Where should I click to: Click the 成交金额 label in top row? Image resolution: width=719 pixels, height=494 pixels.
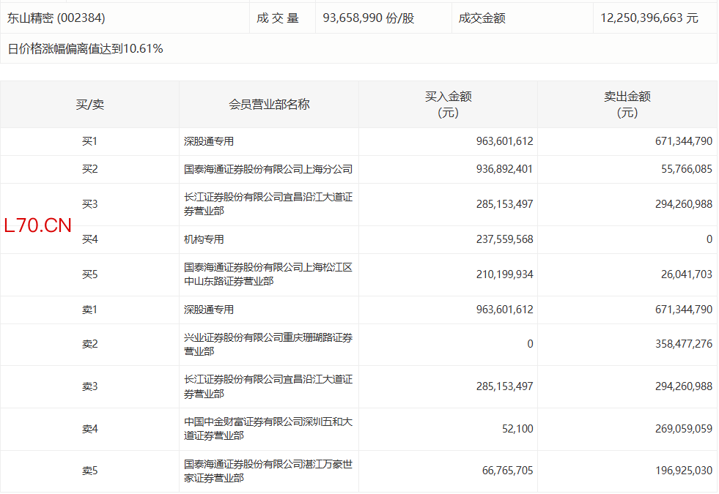[482, 18]
